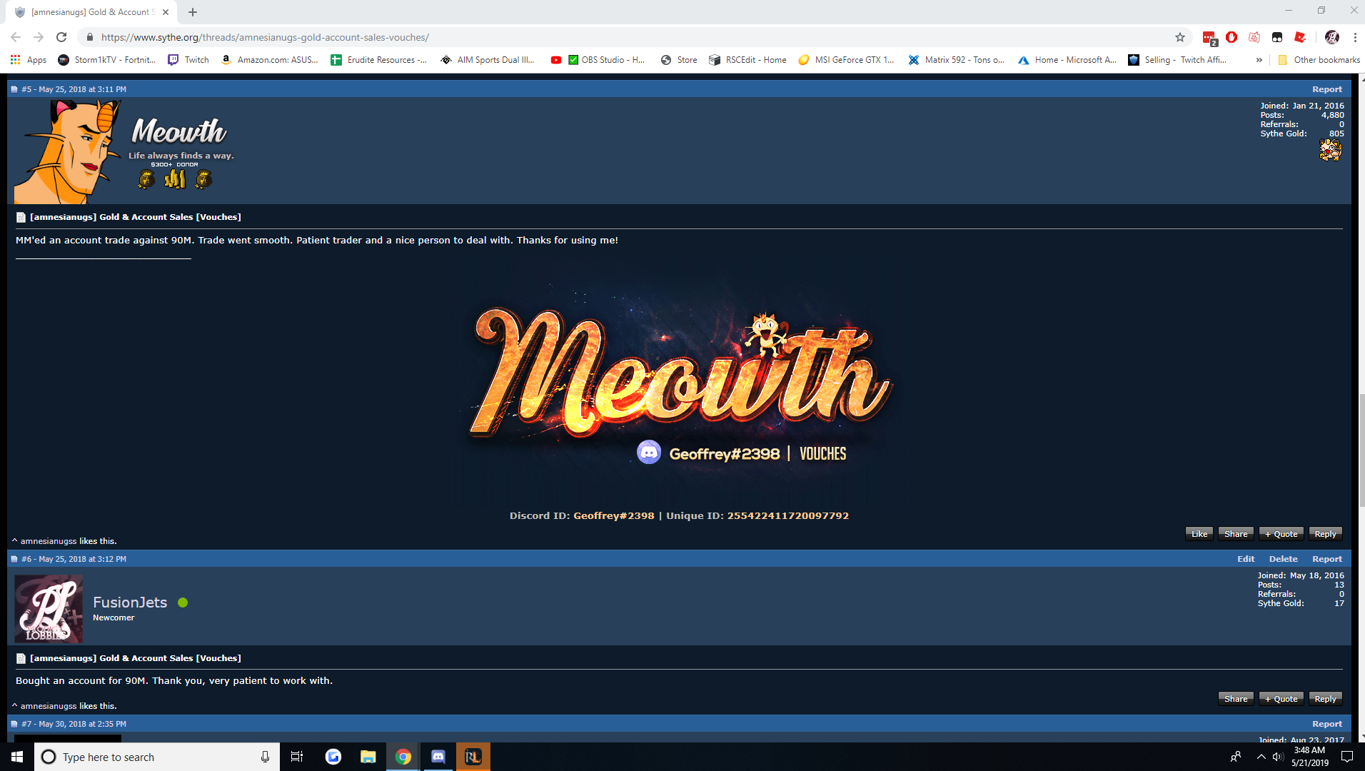Open the Home - Microsoft Azure bookmark
This screenshot has height=771, width=1365.
1067,60
